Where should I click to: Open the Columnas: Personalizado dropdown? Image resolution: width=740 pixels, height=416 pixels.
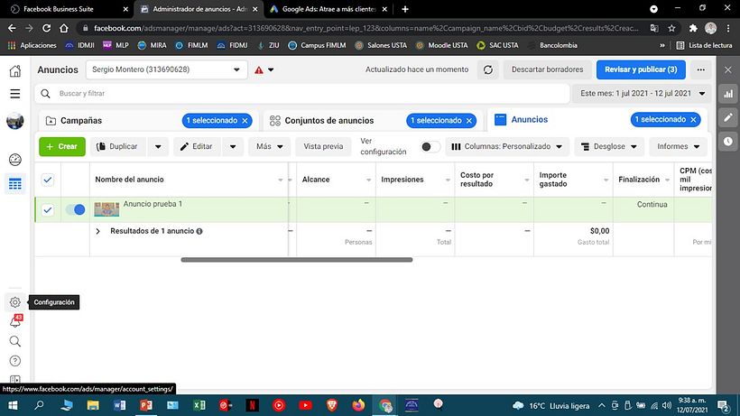[507, 147]
